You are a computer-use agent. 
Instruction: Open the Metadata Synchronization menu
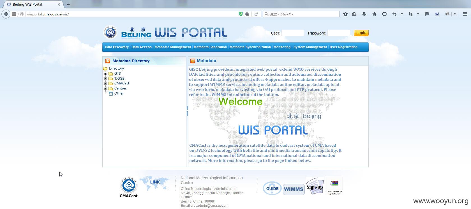[250, 47]
